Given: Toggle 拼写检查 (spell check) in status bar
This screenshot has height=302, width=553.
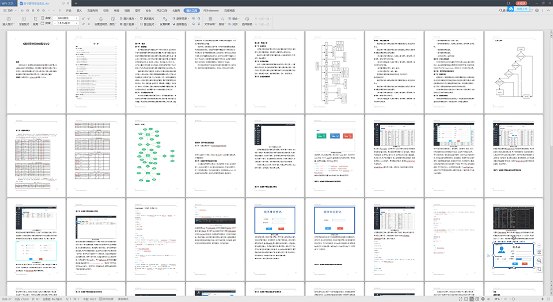Looking at the screenshot, I should (x=107, y=299).
